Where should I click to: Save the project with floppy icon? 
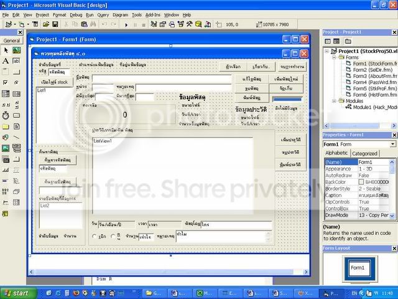coord(55,24)
